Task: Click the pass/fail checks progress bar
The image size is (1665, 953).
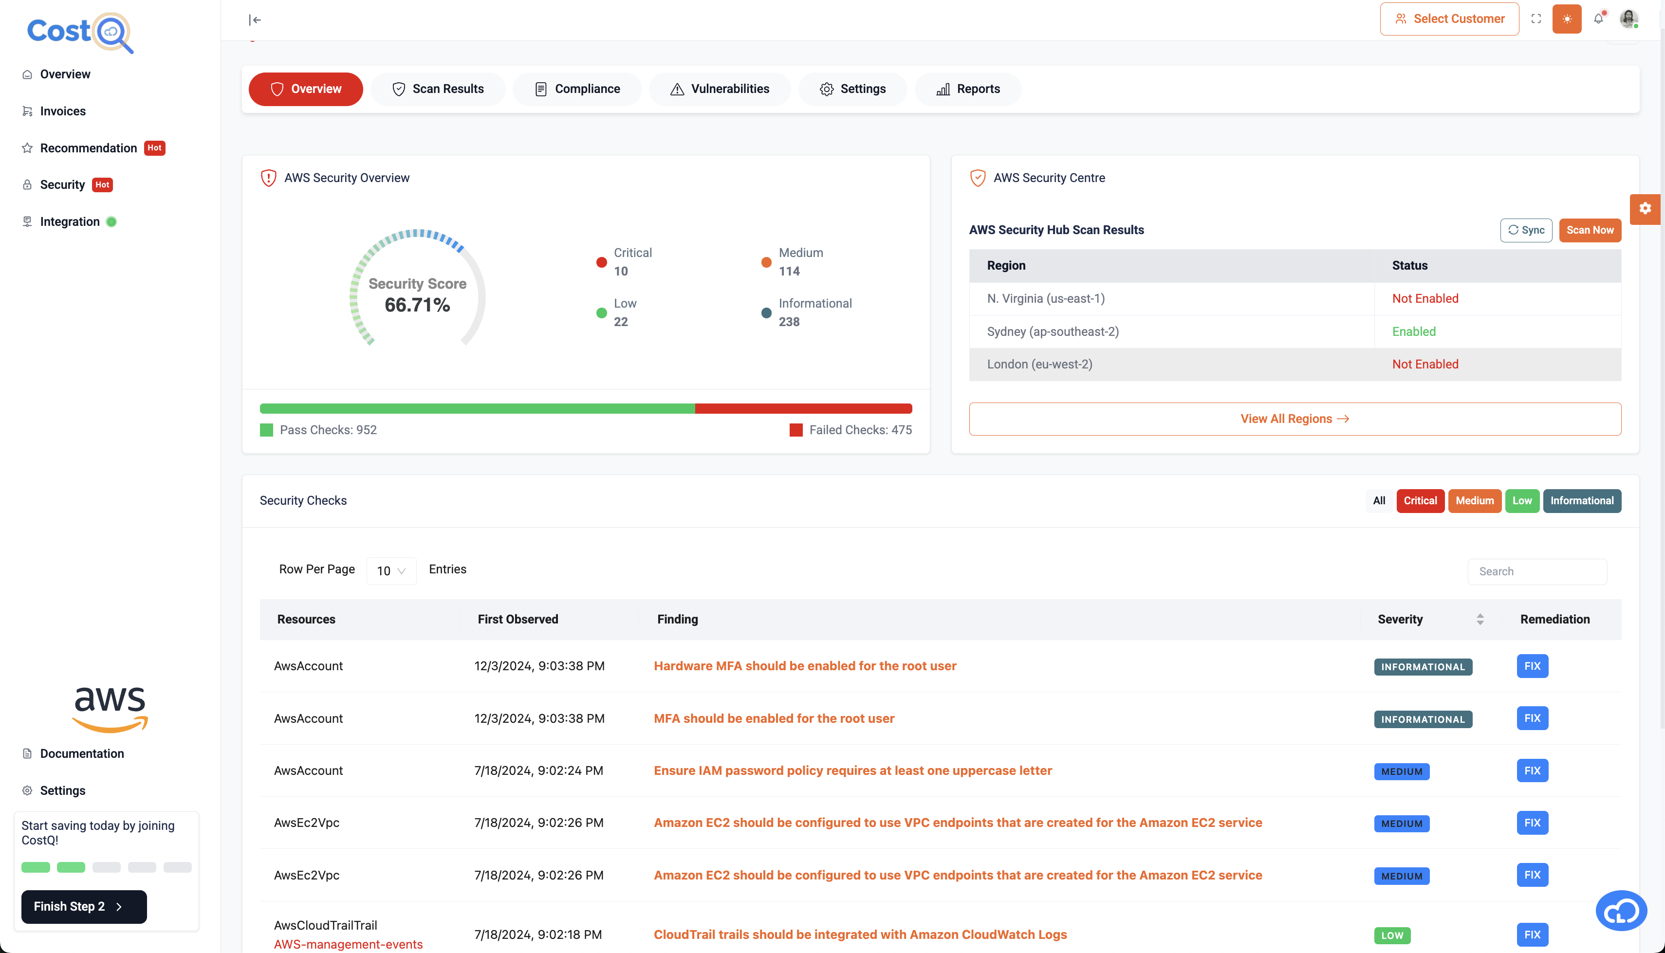Action: point(585,408)
